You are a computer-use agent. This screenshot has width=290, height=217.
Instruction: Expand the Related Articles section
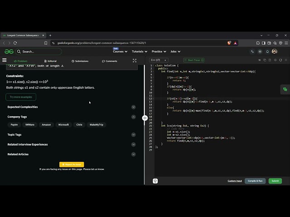(133, 154)
